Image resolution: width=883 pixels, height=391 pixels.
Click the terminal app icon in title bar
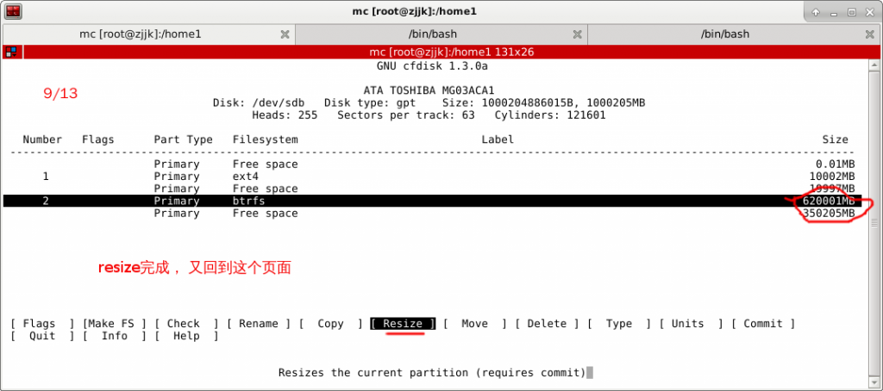tap(12, 12)
